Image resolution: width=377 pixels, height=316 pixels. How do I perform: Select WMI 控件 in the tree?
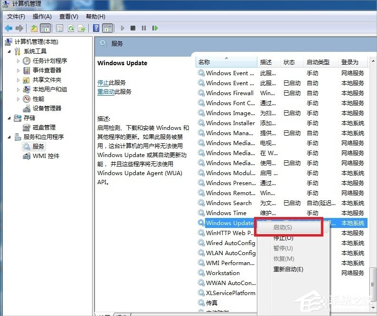tap(46, 156)
